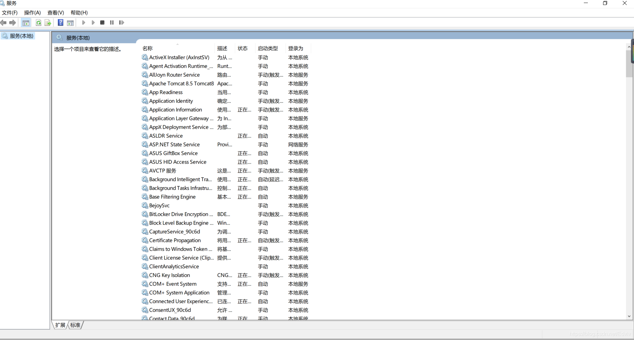The height and width of the screenshot is (340, 634).
Task: Click the first Start service play icon
Action: tap(84, 23)
